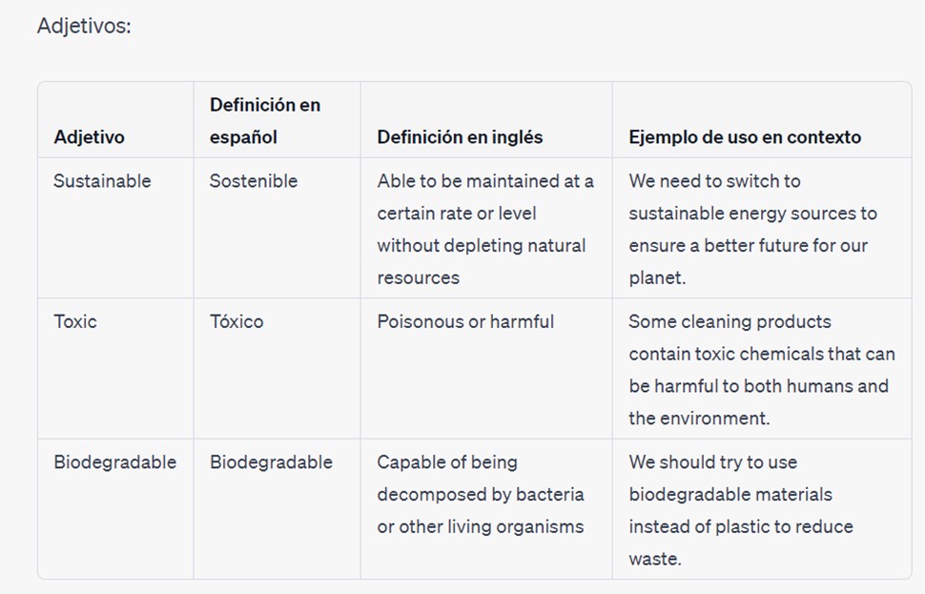Select the "Adjetivo" column header
The height and width of the screenshot is (594, 925).
click(x=89, y=137)
